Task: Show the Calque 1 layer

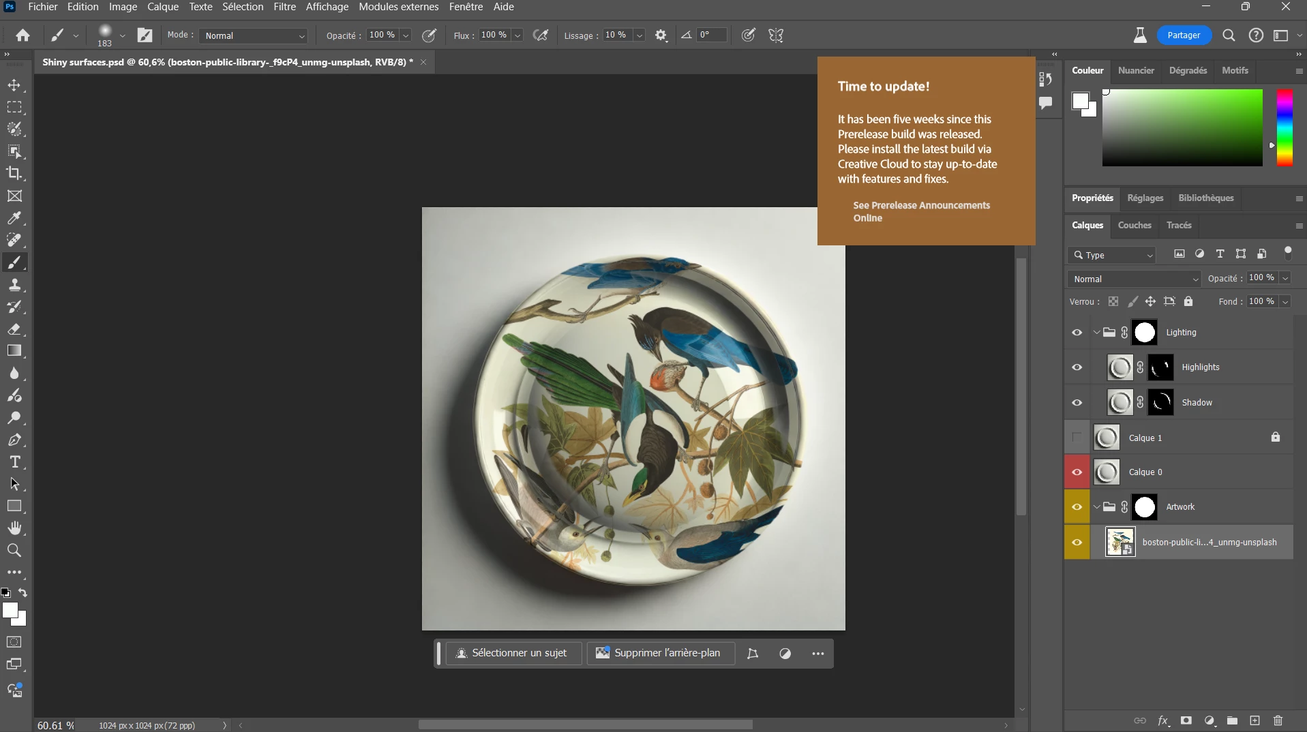Action: click(x=1077, y=438)
